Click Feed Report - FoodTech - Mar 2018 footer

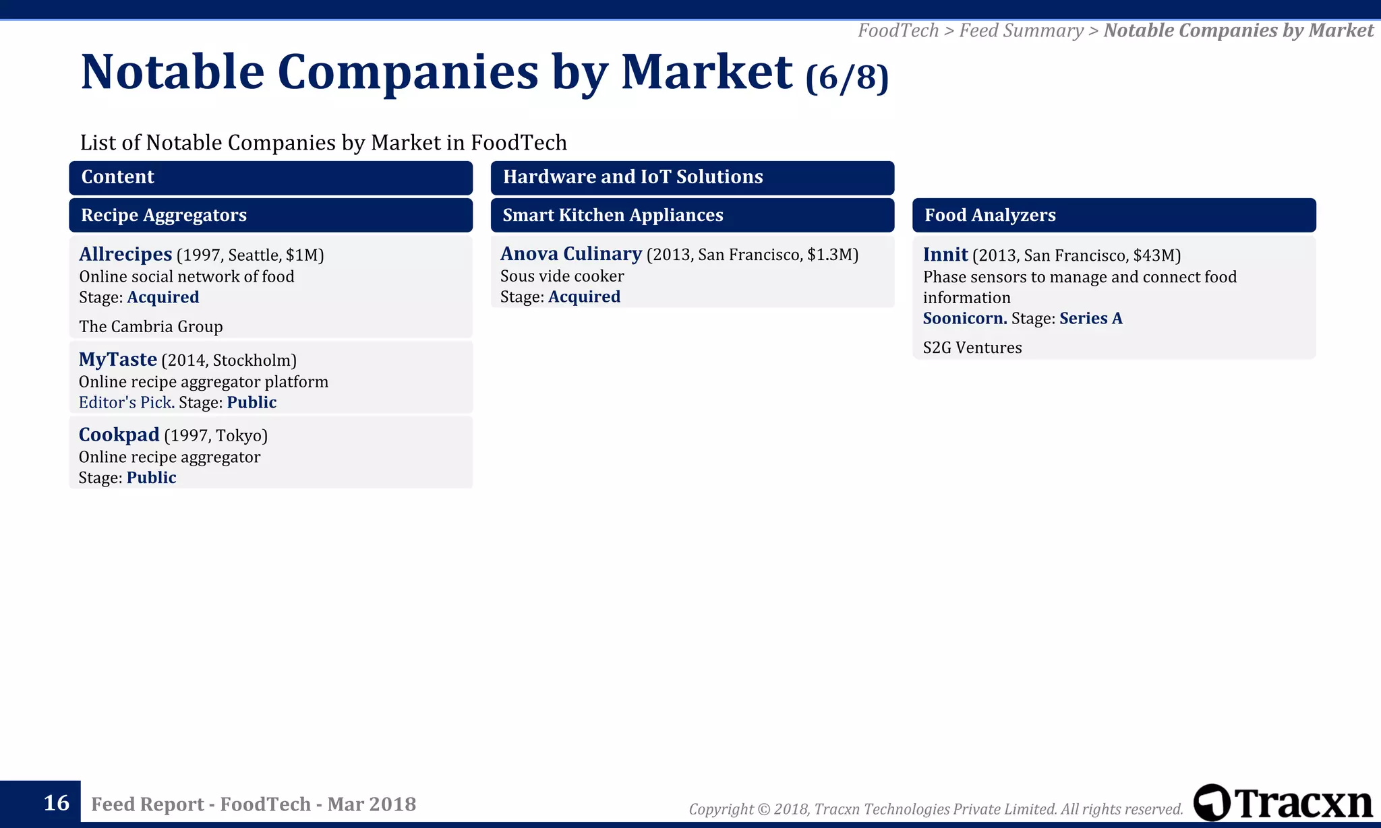(x=254, y=804)
